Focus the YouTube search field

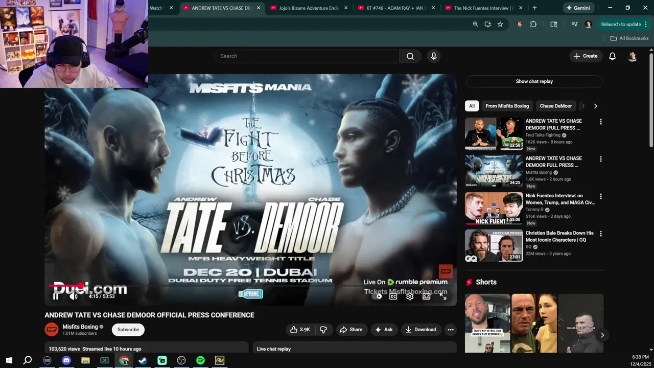point(307,56)
